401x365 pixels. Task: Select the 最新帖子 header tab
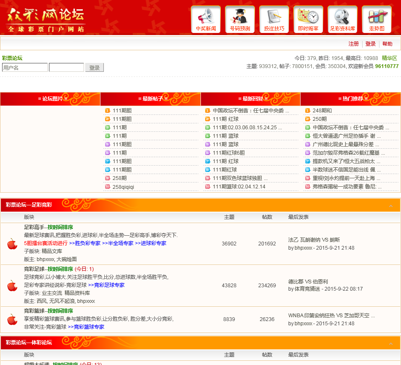pos(150,99)
